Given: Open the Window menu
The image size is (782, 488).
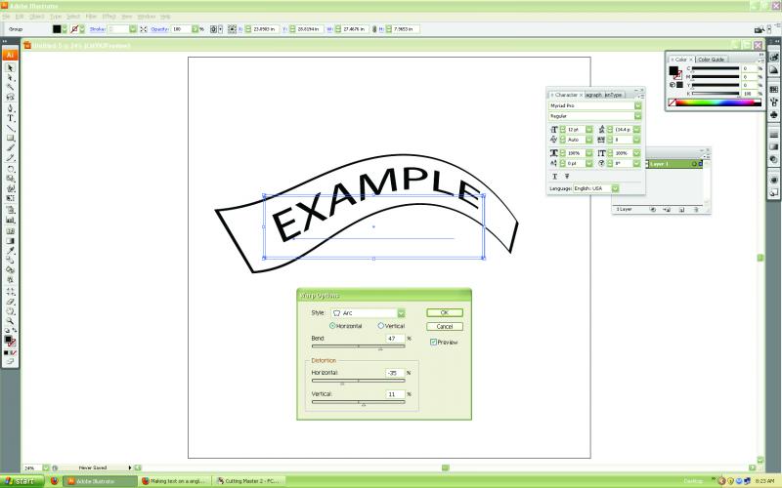Looking at the screenshot, I should click(x=146, y=17).
